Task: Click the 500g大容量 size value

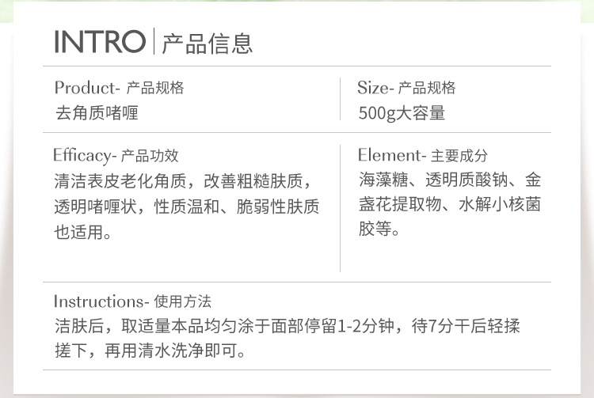Action: click(402, 112)
